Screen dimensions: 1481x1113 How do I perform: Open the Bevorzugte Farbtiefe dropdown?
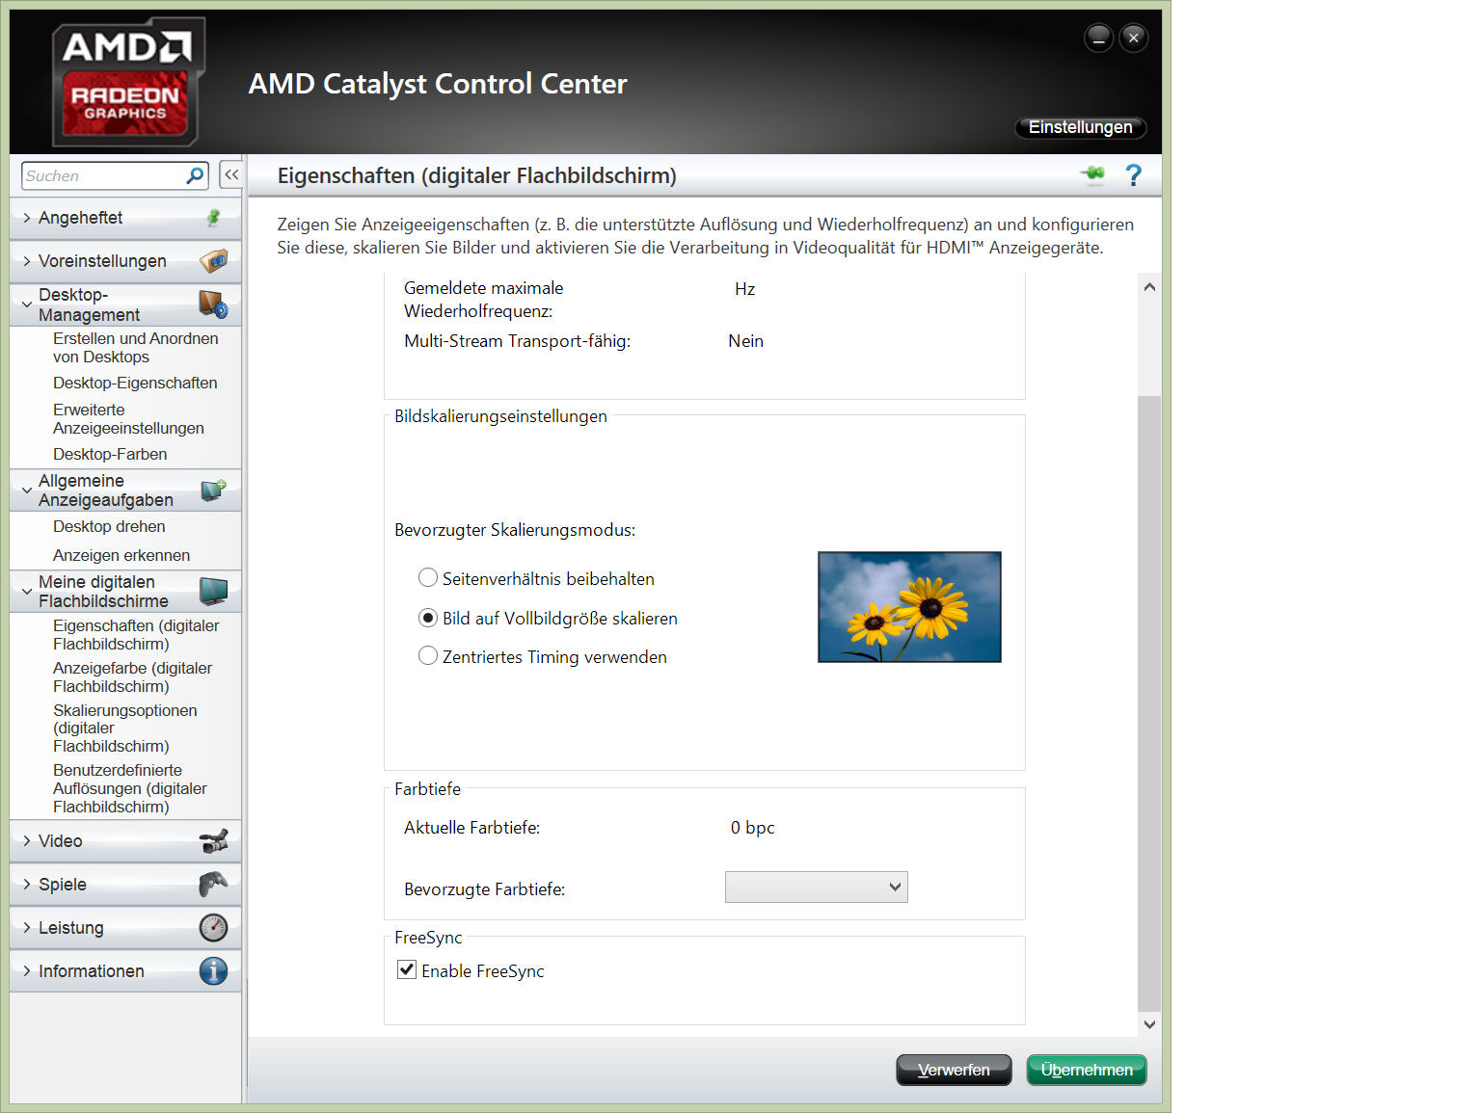click(816, 887)
